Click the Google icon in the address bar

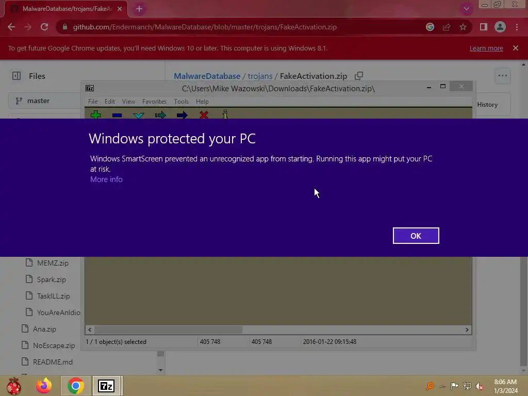[430, 27]
